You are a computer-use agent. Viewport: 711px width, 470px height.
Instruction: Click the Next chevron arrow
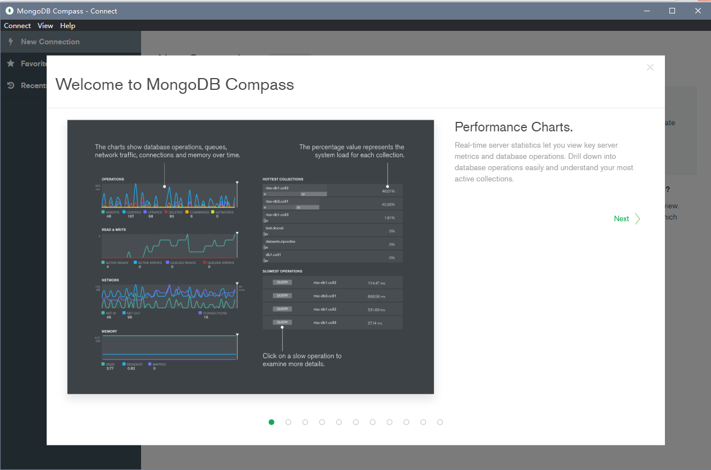pyautogui.click(x=637, y=219)
